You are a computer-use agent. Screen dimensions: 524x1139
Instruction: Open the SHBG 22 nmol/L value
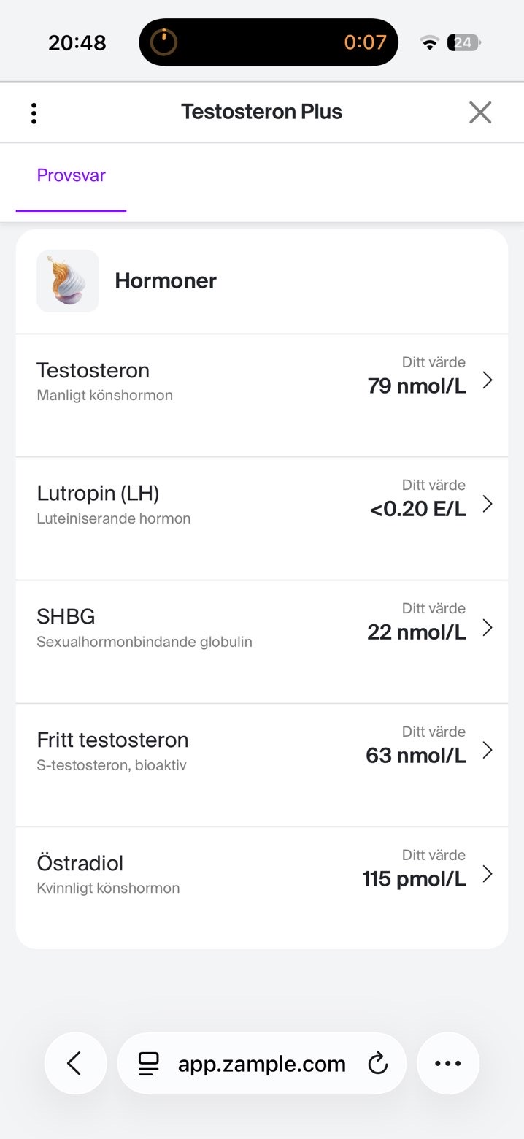click(x=417, y=632)
